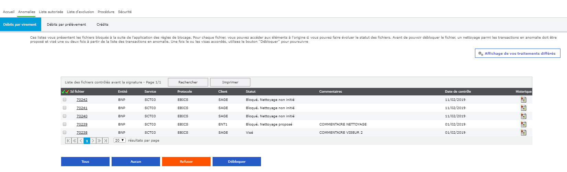This screenshot has width=567, height=172.
Task: Go to first page pagination icon
Action: click(68, 141)
